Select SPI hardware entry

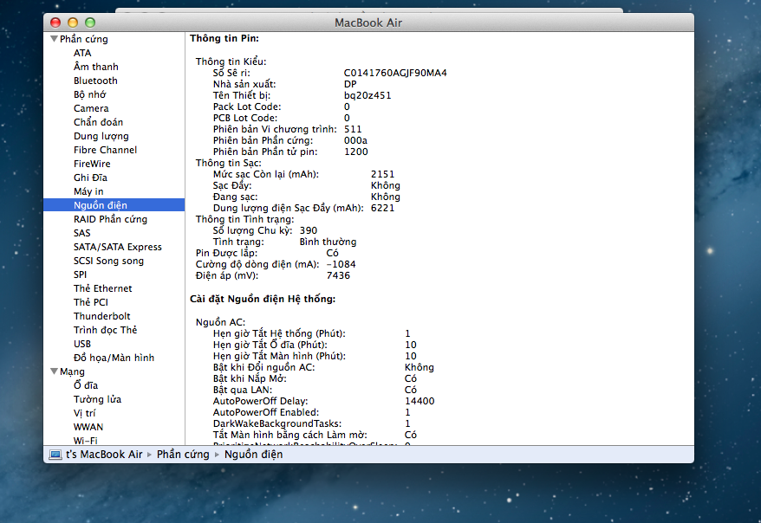click(x=80, y=274)
